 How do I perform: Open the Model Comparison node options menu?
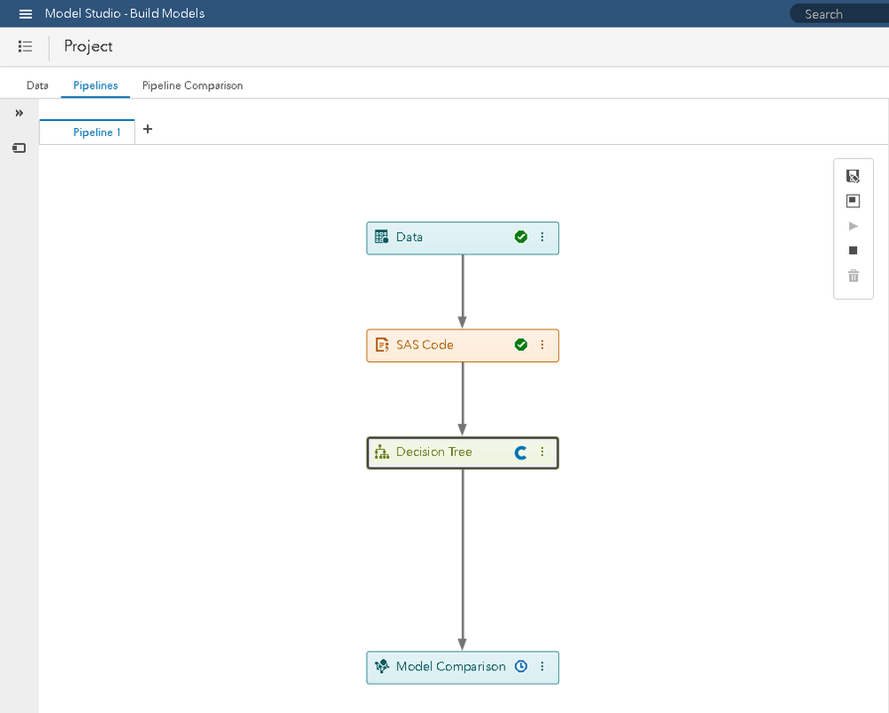[543, 667]
